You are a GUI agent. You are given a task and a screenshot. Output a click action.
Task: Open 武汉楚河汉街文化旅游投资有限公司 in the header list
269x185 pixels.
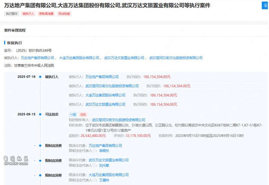tap(176, 58)
